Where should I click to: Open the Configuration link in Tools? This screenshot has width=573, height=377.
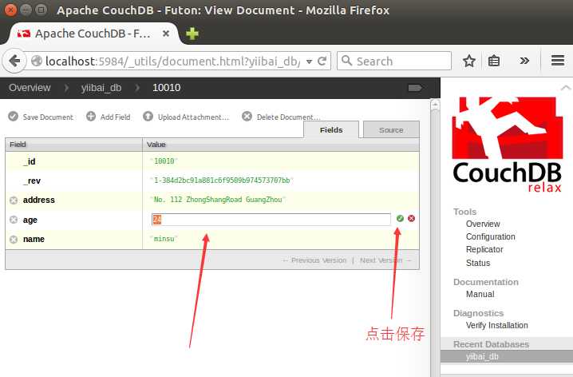(490, 236)
